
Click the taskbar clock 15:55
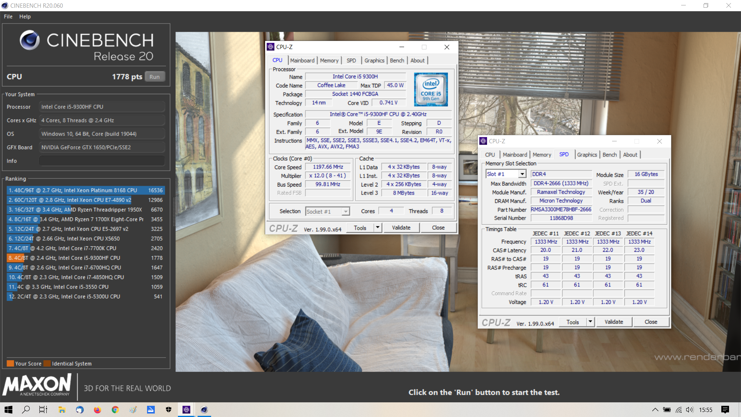(x=705, y=410)
